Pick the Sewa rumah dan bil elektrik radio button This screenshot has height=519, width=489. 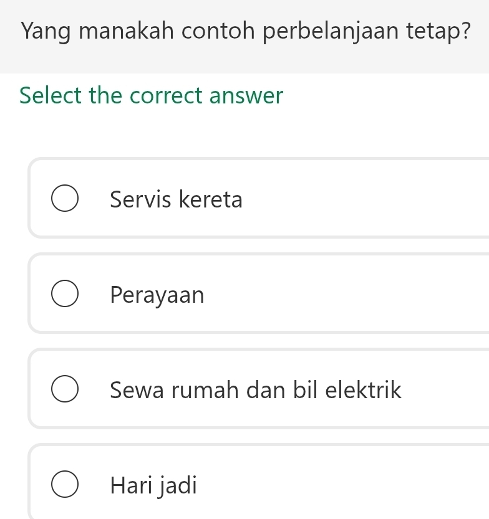(64, 390)
